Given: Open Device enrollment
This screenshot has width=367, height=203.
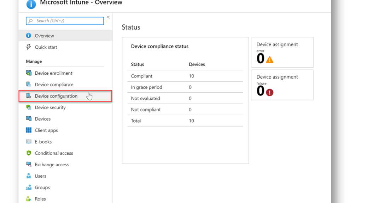Looking at the screenshot, I should coord(65,73).
